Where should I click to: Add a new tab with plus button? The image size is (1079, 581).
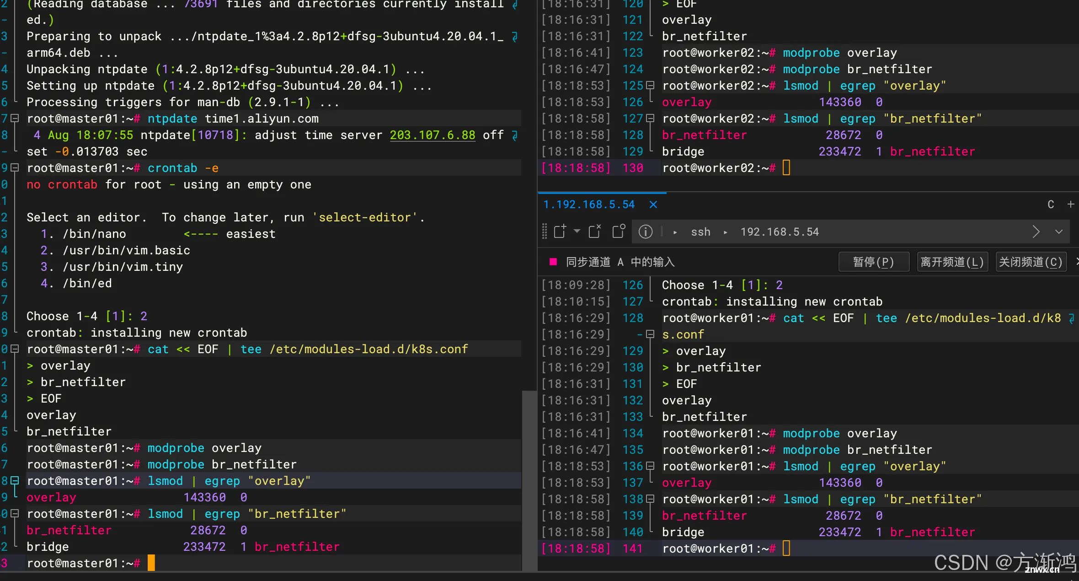[1071, 204]
